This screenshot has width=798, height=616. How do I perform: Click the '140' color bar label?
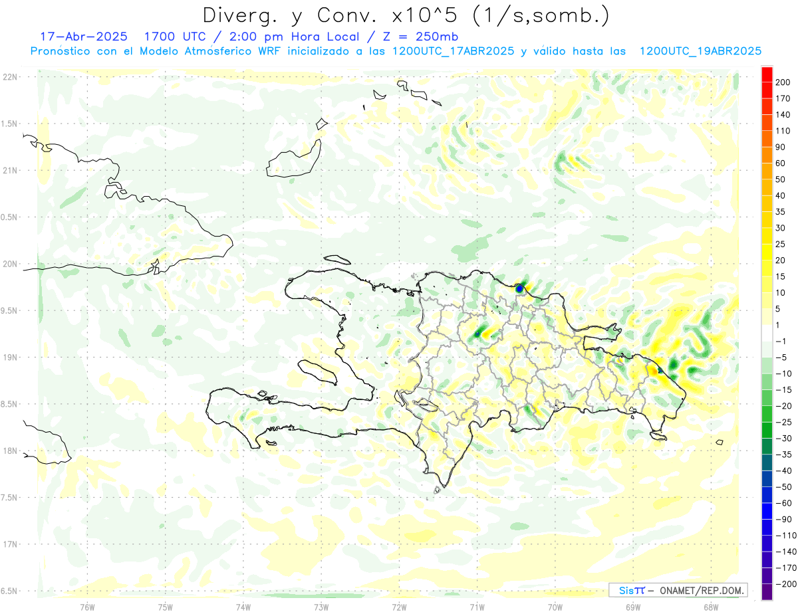(783, 114)
